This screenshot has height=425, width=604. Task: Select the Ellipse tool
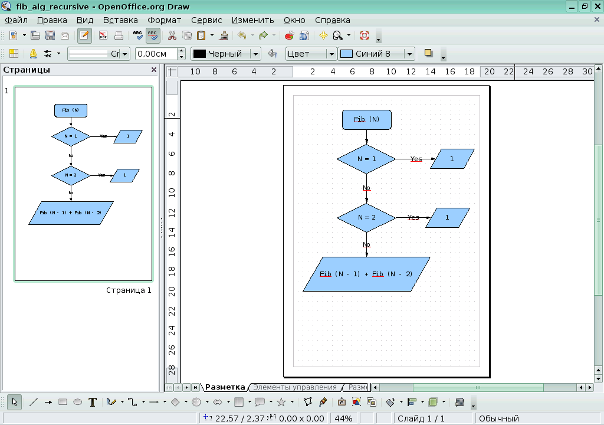[x=78, y=403]
